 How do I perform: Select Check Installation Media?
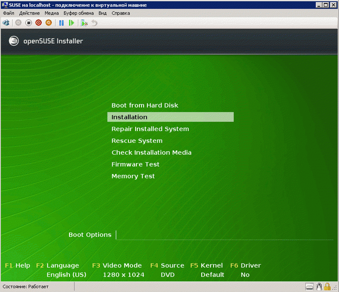[152, 153]
